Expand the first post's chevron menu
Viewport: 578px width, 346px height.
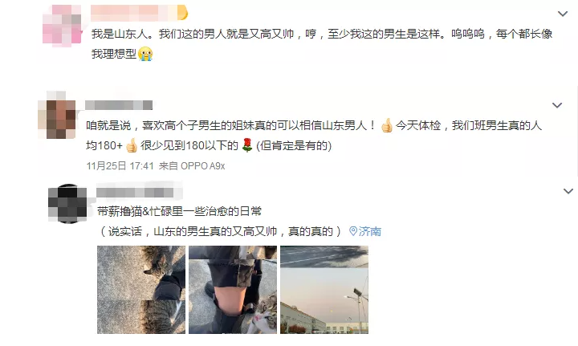tap(563, 14)
